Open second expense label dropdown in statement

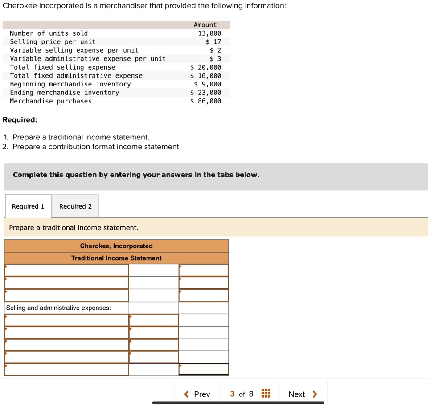coord(67,332)
